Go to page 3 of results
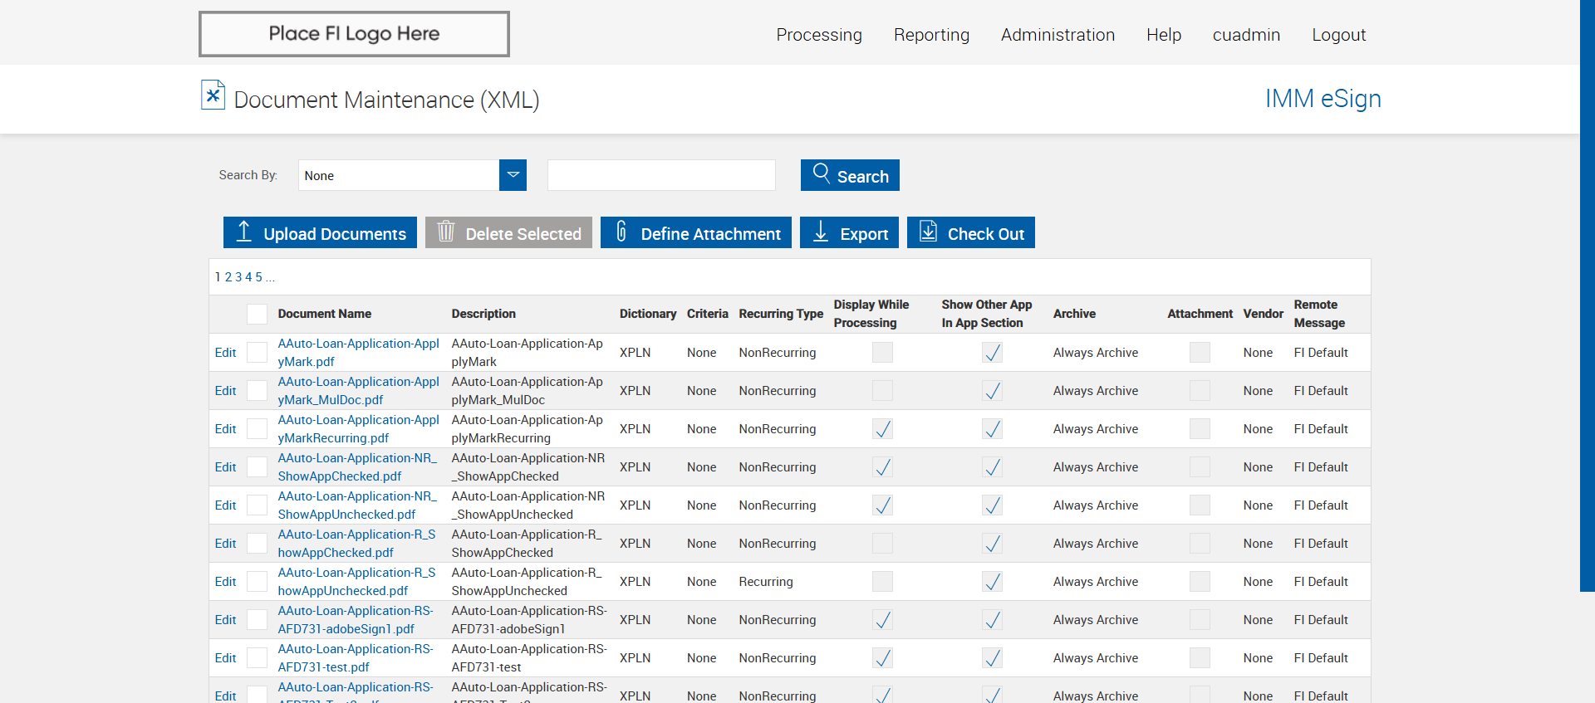The width and height of the screenshot is (1595, 703). click(238, 277)
